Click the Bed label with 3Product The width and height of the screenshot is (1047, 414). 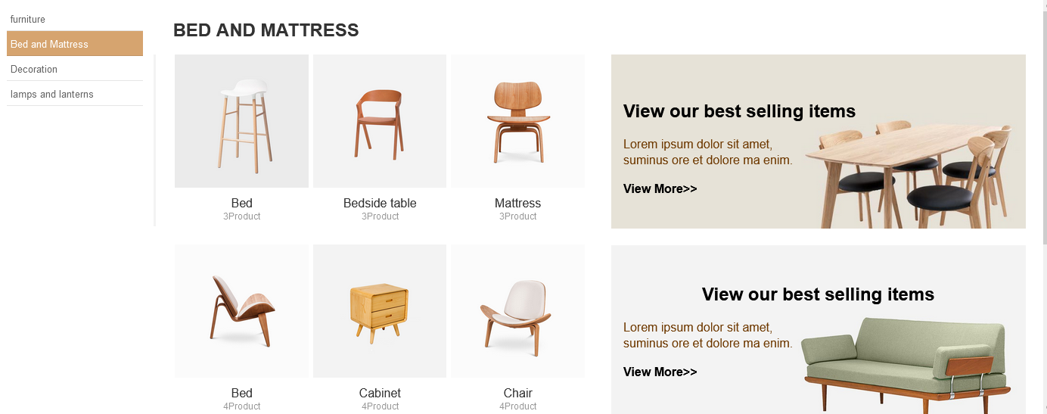pos(242,203)
